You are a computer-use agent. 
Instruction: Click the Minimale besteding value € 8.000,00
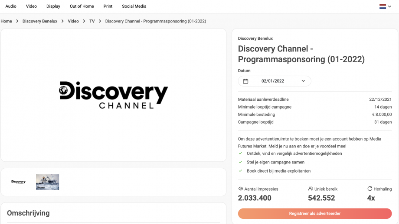[382, 115]
